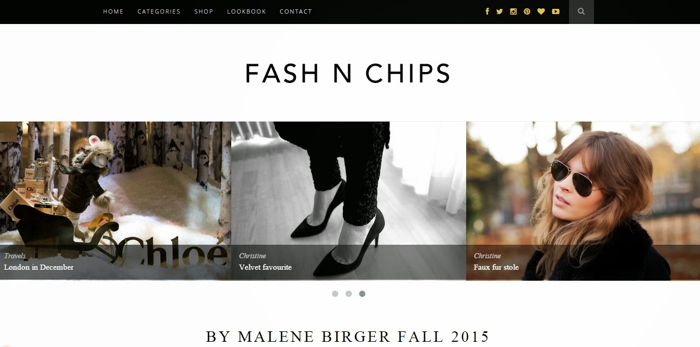Viewport: 700px width, 347px height.
Task: Click the Fash N Chips logo title
Action: tap(348, 74)
